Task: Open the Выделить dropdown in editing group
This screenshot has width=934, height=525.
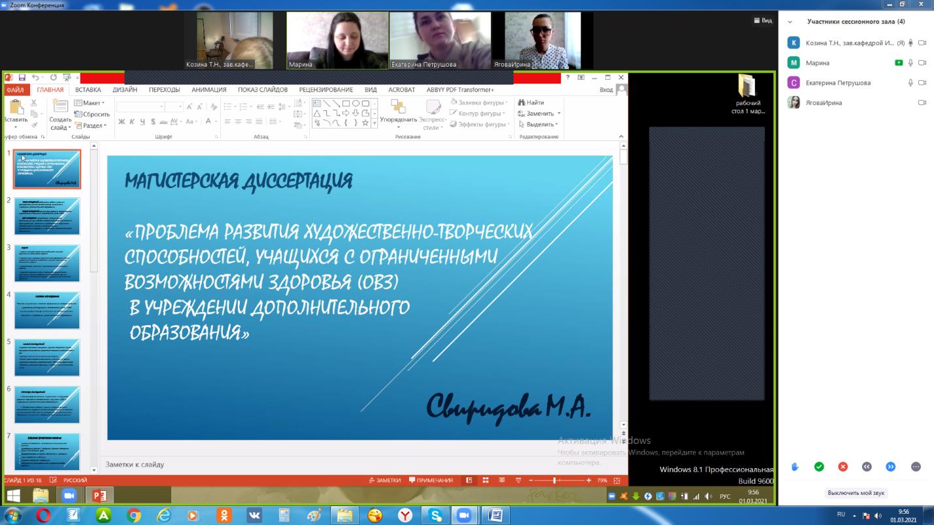Action: [539, 124]
